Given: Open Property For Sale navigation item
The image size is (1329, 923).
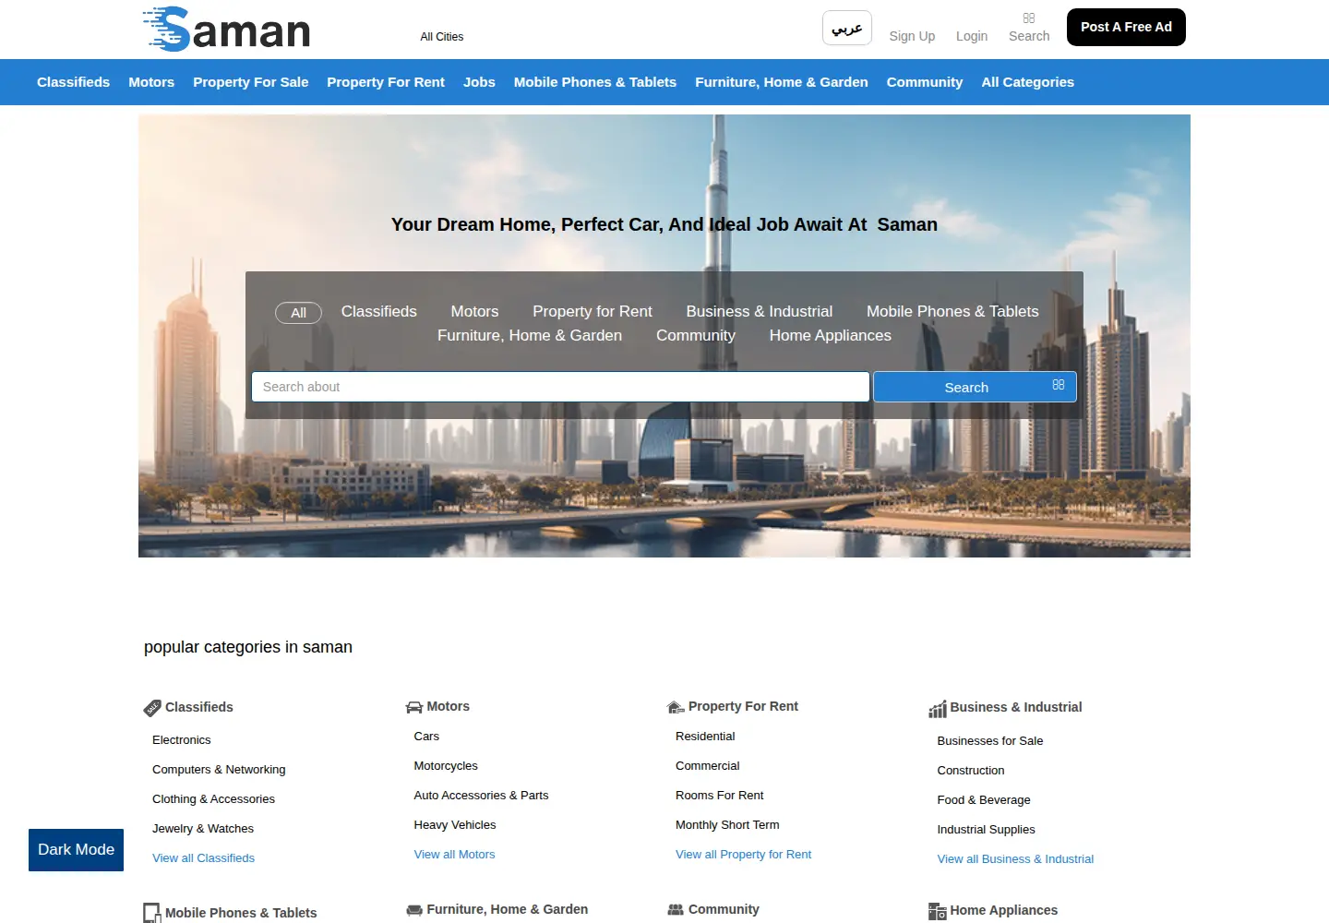Looking at the screenshot, I should (251, 82).
